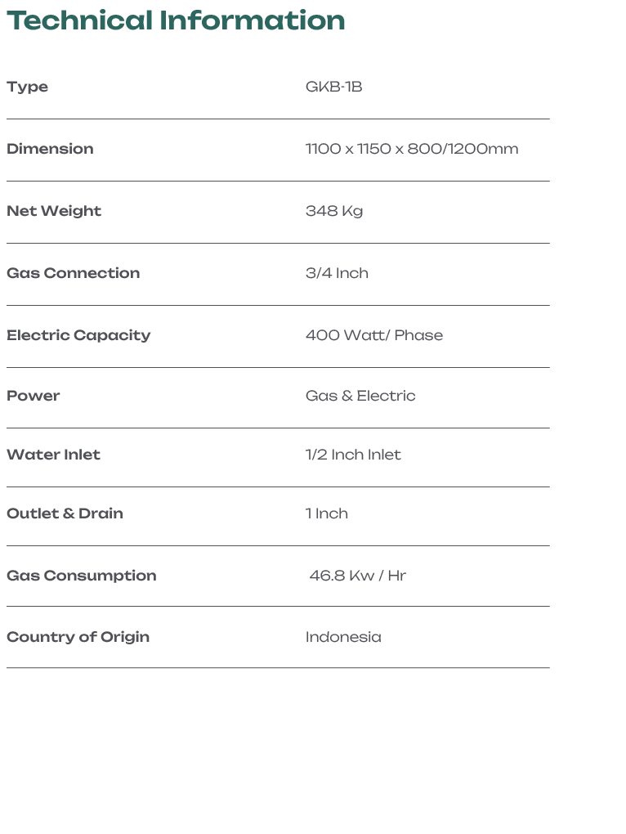Select the 348 Kg value
Viewport: 626px width, 834px height.
coord(333,211)
